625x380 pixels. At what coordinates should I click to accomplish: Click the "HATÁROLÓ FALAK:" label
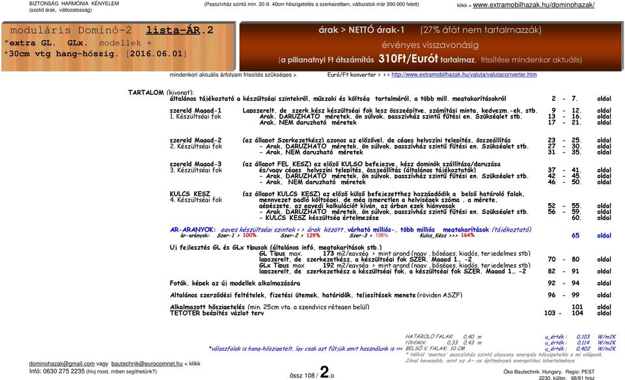pos(429,336)
